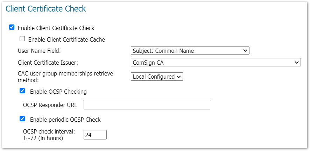Focus the OCSP check interval field showing 24

point(95,135)
